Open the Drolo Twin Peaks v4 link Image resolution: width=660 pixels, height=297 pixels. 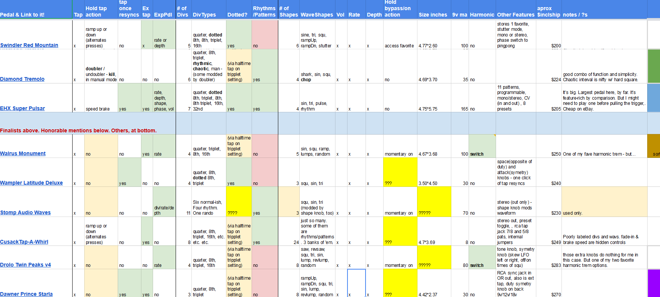26,265
